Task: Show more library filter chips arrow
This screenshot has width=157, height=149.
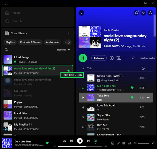Action: point(69,42)
